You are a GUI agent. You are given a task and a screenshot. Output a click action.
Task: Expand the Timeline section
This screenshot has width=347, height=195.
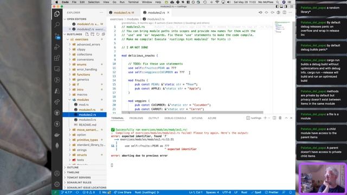click(x=85, y=172)
